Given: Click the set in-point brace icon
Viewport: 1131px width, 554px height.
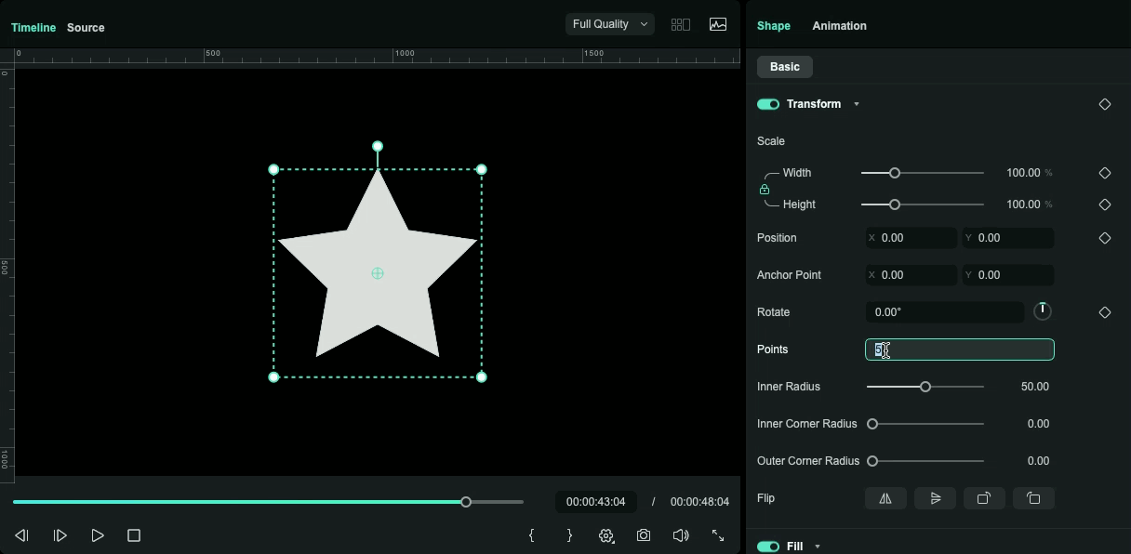Looking at the screenshot, I should pyautogui.click(x=531, y=535).
